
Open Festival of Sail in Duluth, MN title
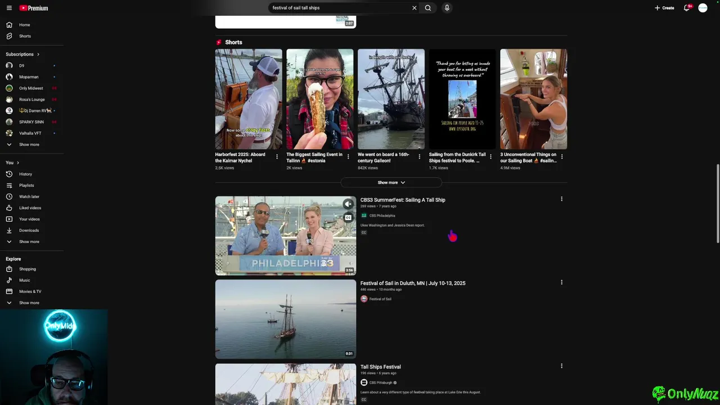(413, 283)
